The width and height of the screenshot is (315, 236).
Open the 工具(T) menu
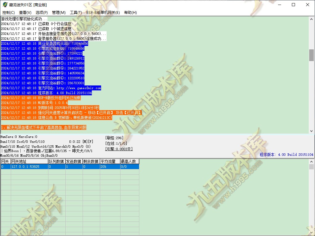click(x=76, y=12)
